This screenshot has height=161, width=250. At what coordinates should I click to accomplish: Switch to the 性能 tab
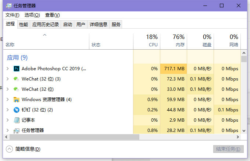[24, 25]
